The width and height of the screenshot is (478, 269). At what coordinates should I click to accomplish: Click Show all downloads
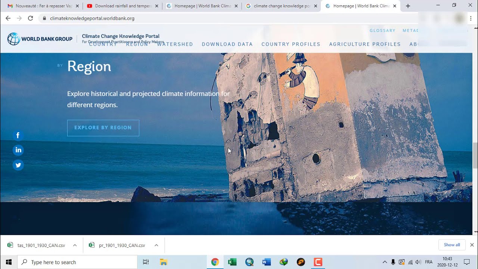(452, 245)
